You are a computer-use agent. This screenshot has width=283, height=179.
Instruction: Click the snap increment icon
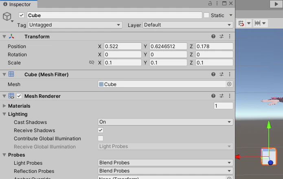[x=257, y=23]
